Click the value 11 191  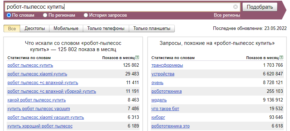coord(133,91)
